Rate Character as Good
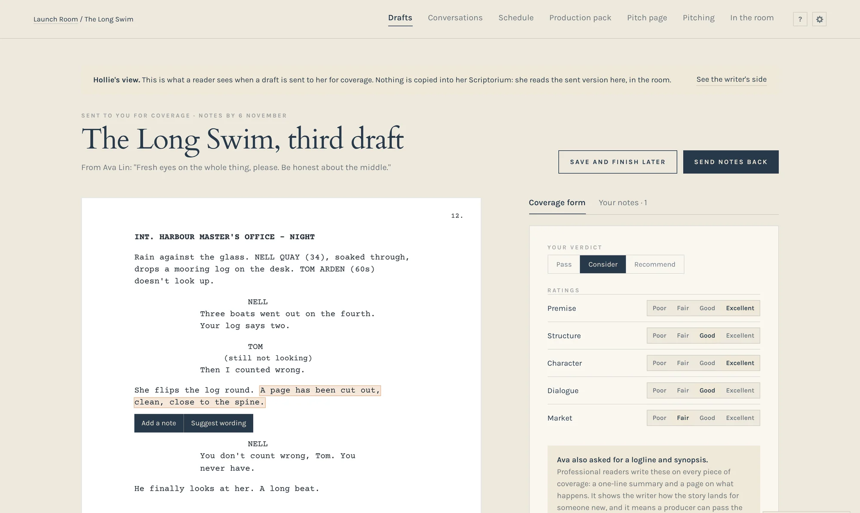The width and height of the screenshot is (860, 513). point(707,363)
